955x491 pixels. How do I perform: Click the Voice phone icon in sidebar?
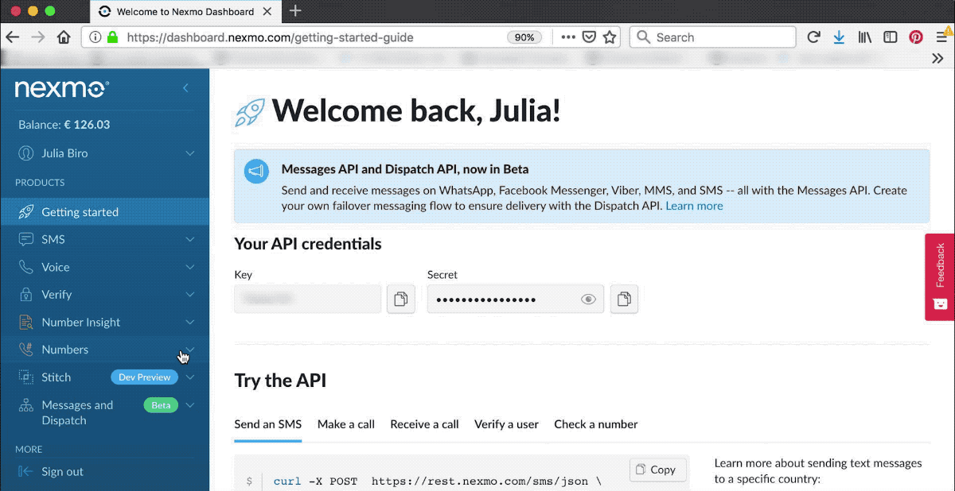click(26, 267)
